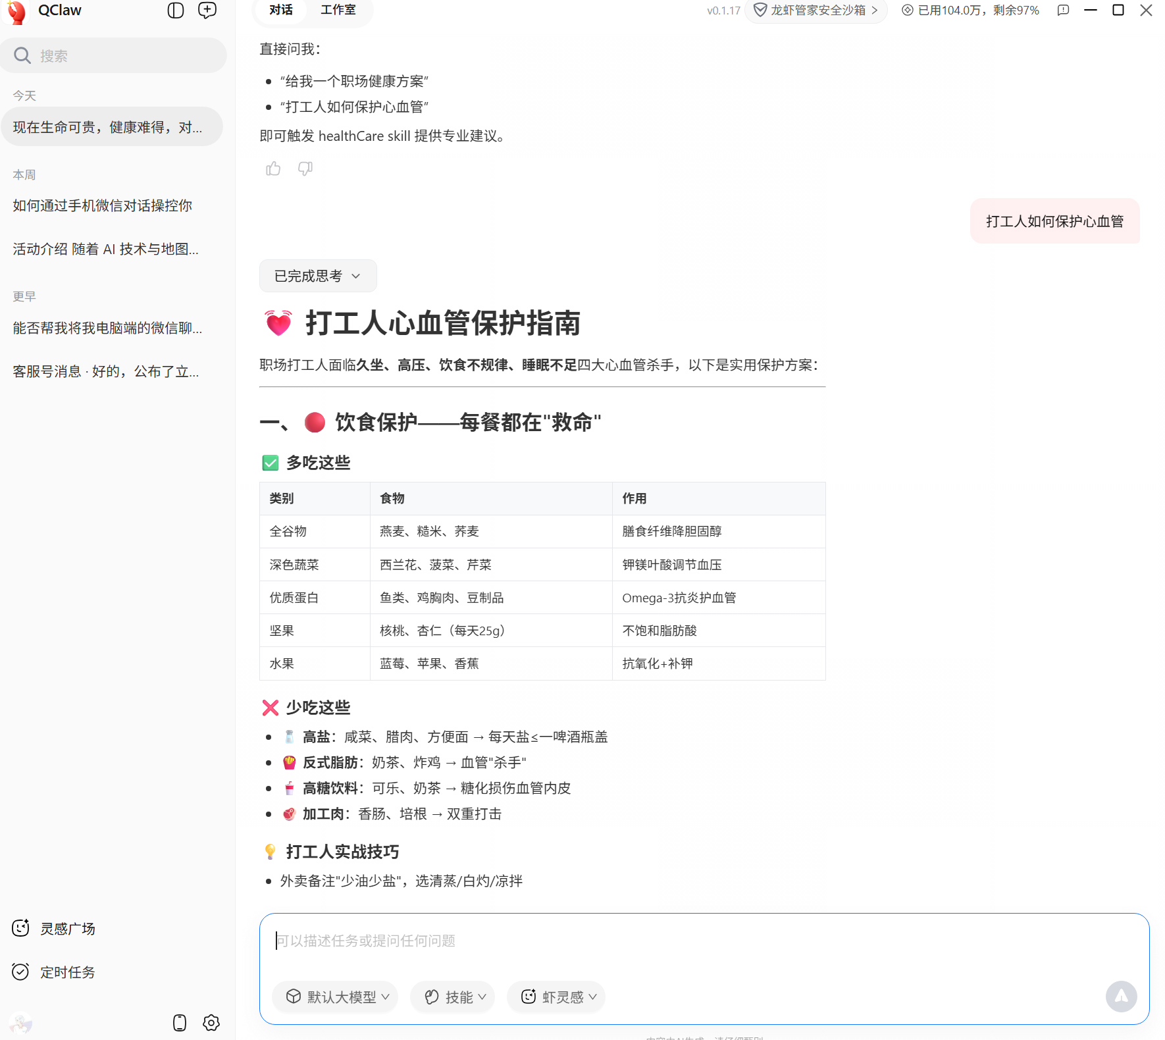Viewport: 1165px width, 1040px height.
Task: Select the 对话 tab
Action: click(x=280, y=10)
